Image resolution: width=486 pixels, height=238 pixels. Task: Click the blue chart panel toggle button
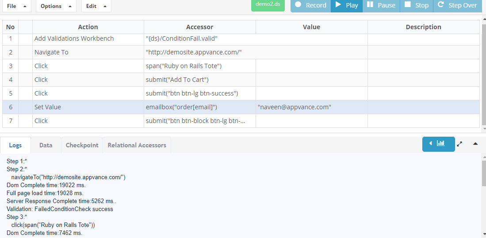[439, 144]
